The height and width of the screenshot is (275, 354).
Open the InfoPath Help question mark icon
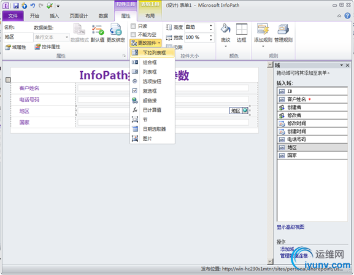coord(347,15)
